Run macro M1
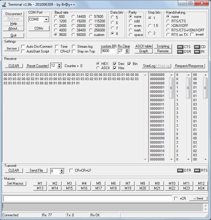 point(40,183)
